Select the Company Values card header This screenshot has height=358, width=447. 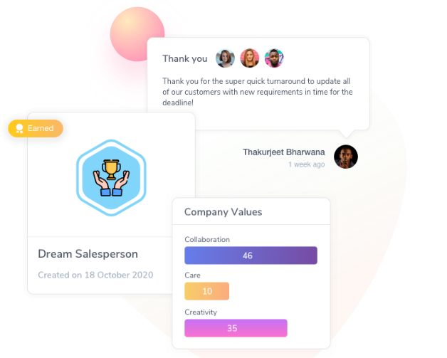[x=251, y=212]
